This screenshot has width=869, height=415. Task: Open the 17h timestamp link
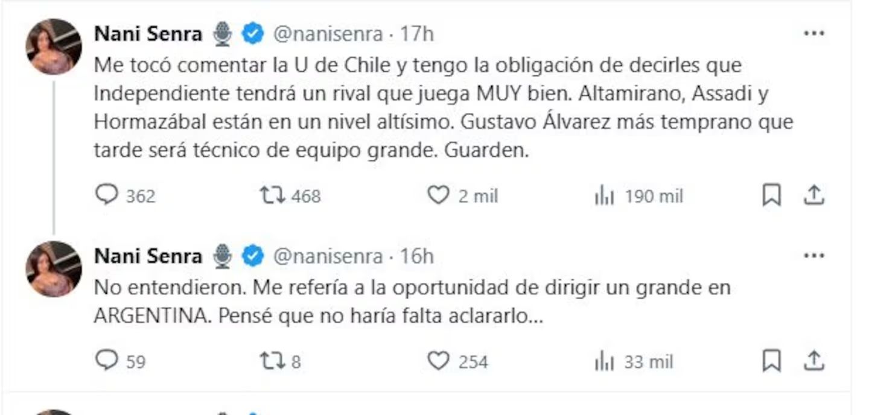pyautogui.click(x=417, y=34)
